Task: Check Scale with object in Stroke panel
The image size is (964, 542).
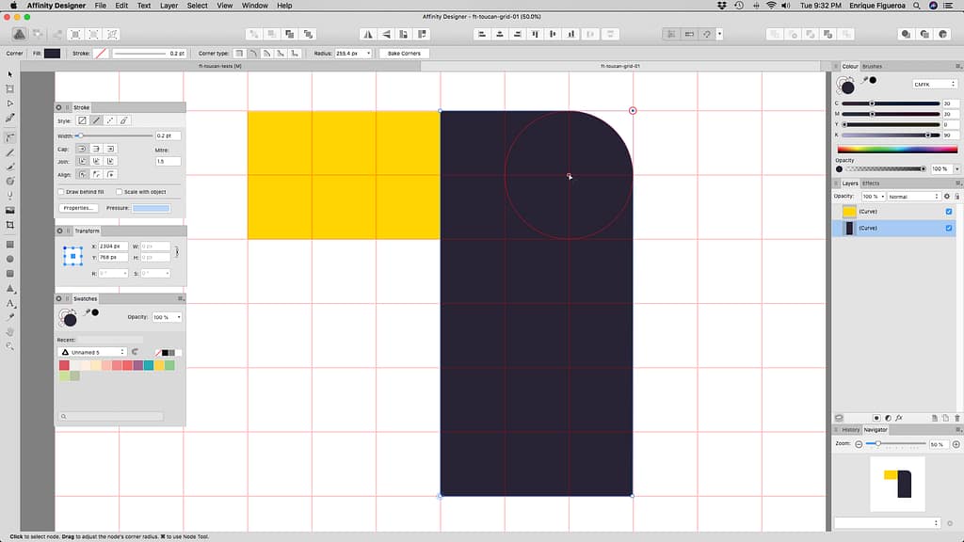Action: 120,192
